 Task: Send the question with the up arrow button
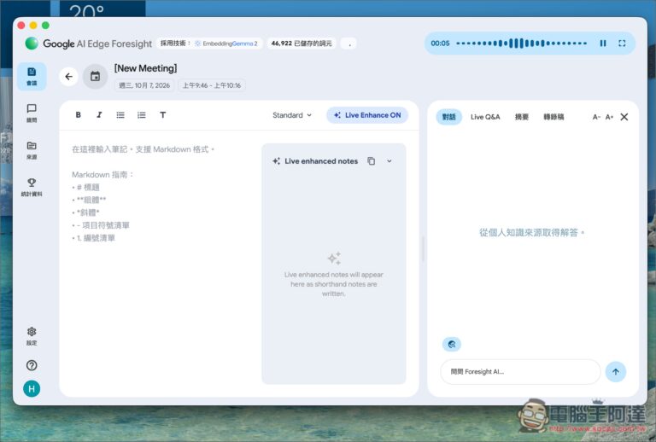click(616, 372)
